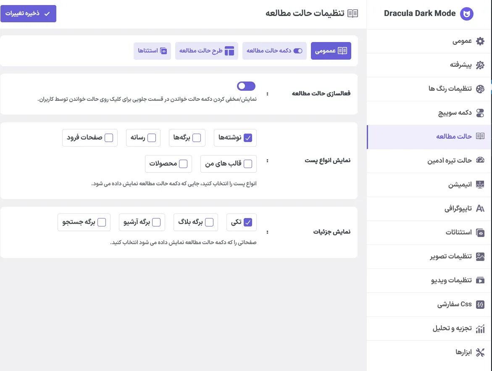Screen dimensions: 492x371
Task: Click the description starting with انواع پست را انتخاب کنید
Action: (174, 184)
